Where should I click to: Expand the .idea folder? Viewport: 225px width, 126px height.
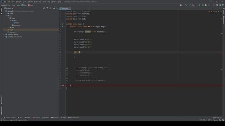point(6,13)
